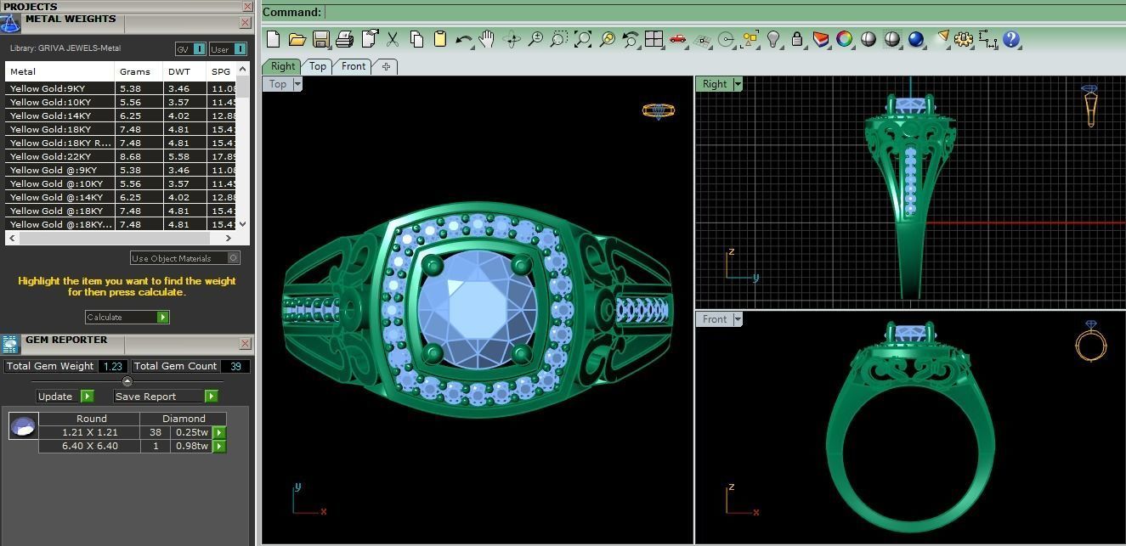Undo the last action with the arrow icon
1126x546 pixels.
pos(464,39)
